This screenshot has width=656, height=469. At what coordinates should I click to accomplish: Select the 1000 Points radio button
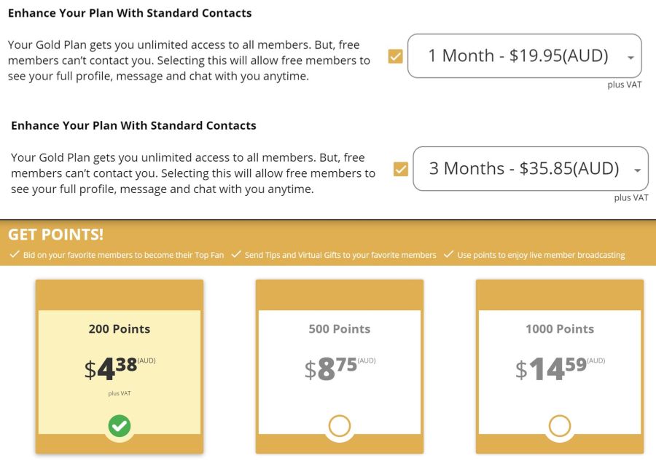560,425
